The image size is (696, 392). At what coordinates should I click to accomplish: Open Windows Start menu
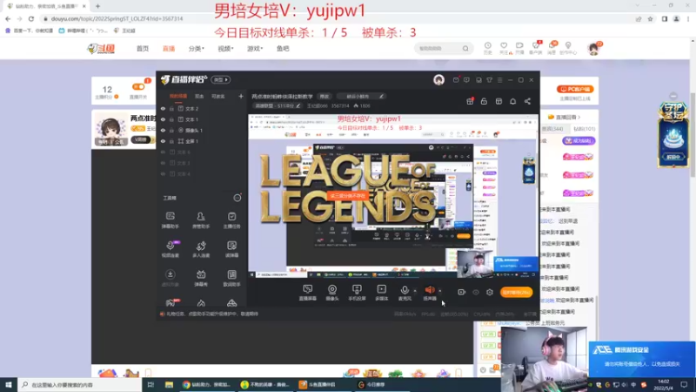[9, 384]
